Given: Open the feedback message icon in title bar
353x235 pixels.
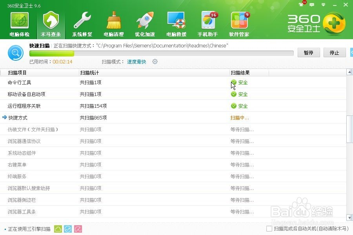Looking at the screenshot, I should 312,5.
